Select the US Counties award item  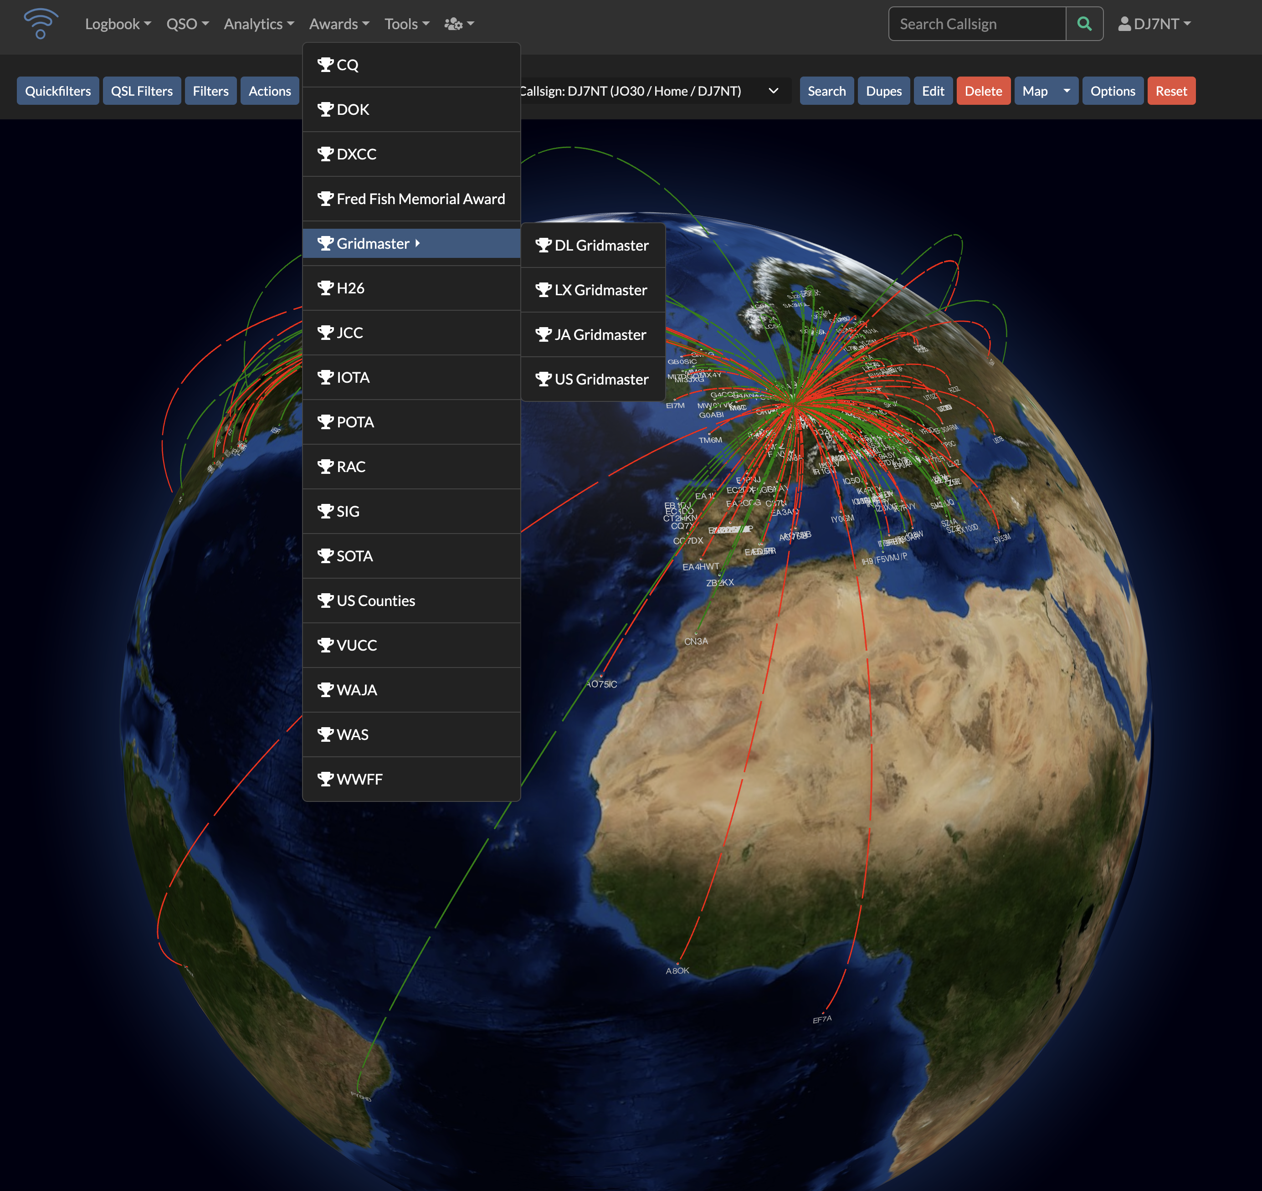point(412,601)
